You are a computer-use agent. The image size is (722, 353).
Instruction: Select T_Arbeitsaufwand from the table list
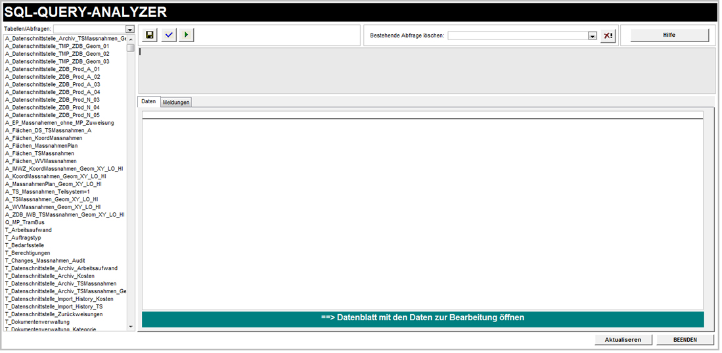point(28,230)
